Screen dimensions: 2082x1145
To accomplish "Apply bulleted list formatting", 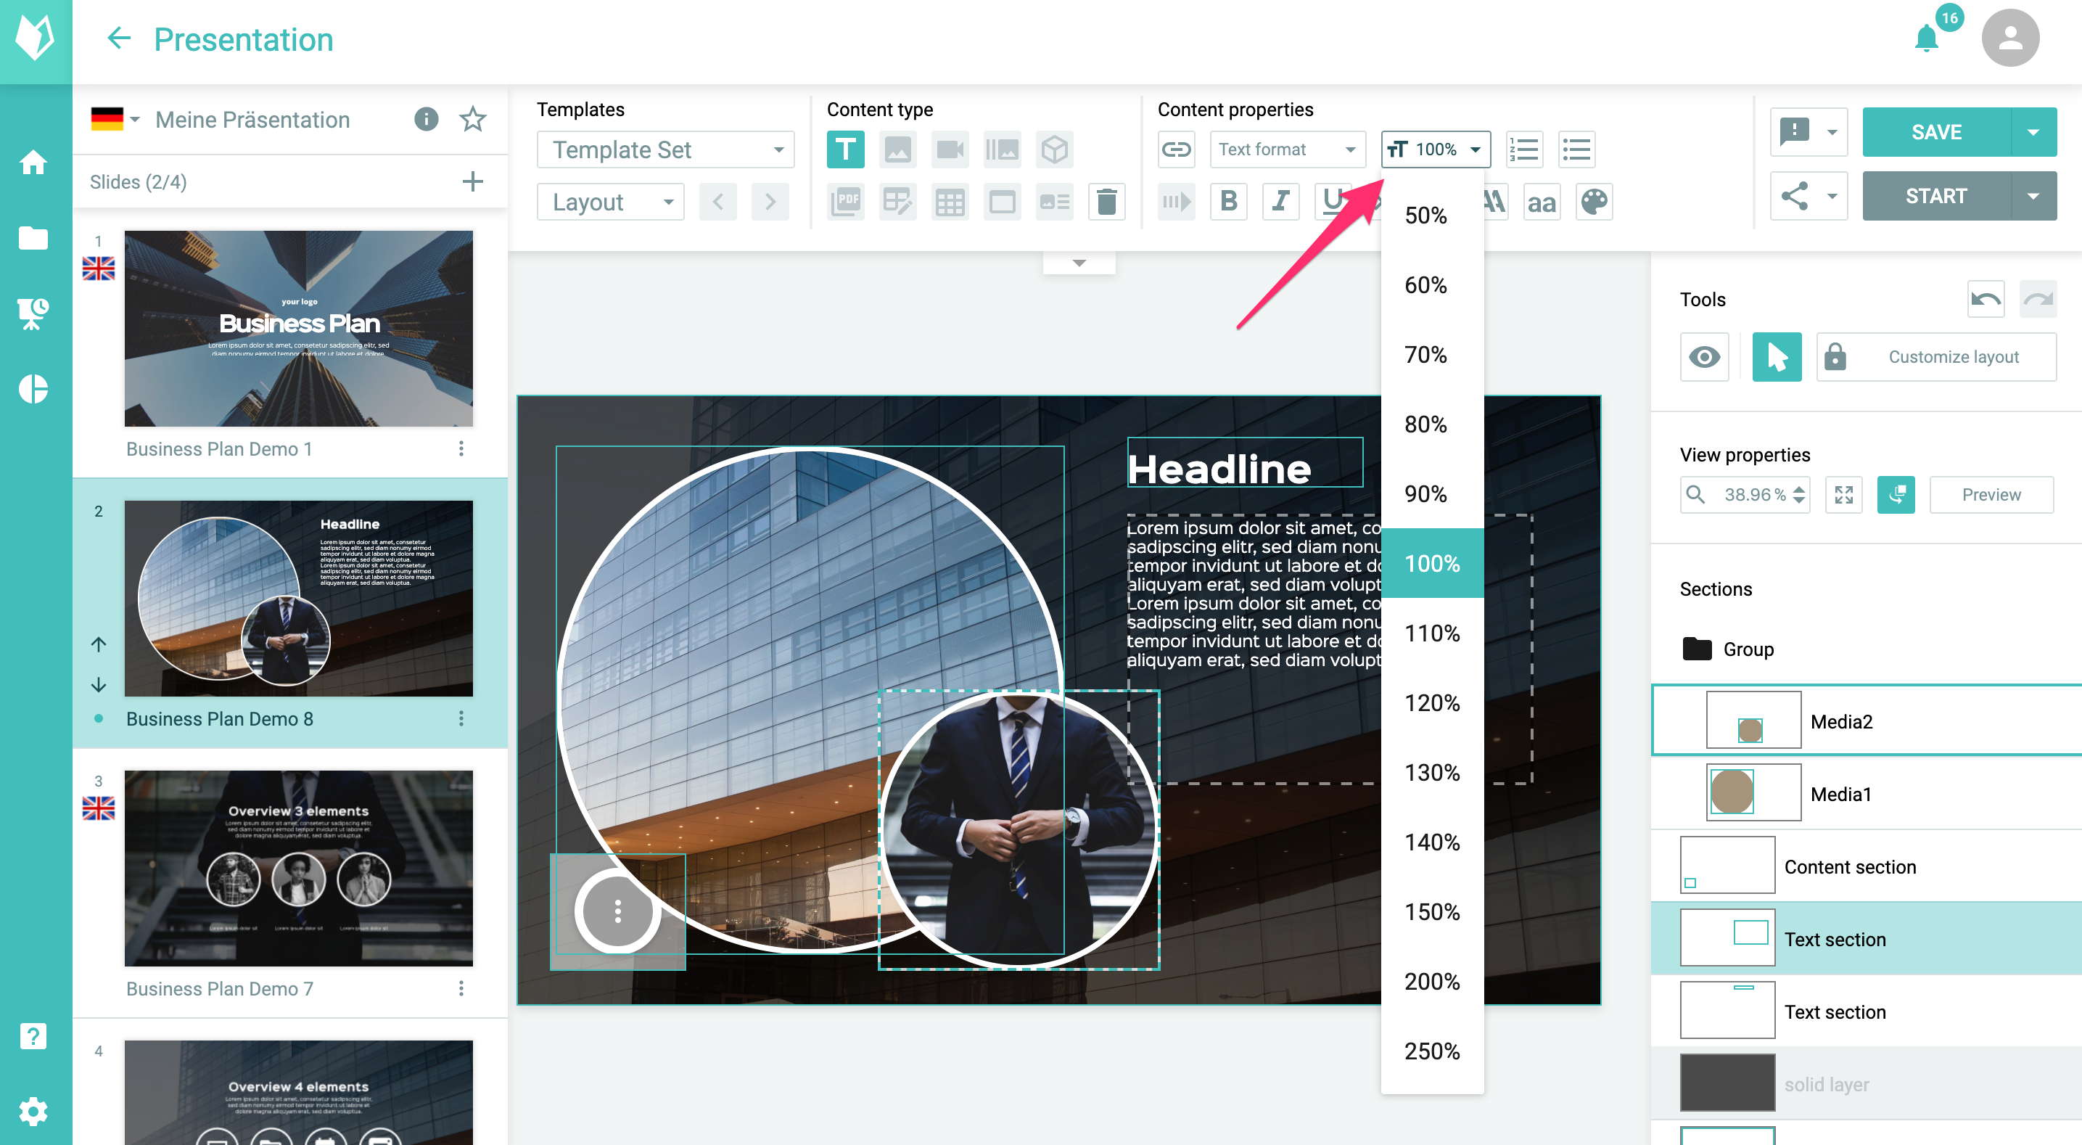I will tap(1577, 149).
